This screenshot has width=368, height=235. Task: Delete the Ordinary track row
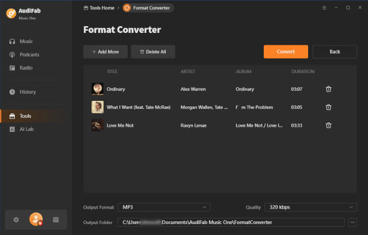(x=329, y=89)
